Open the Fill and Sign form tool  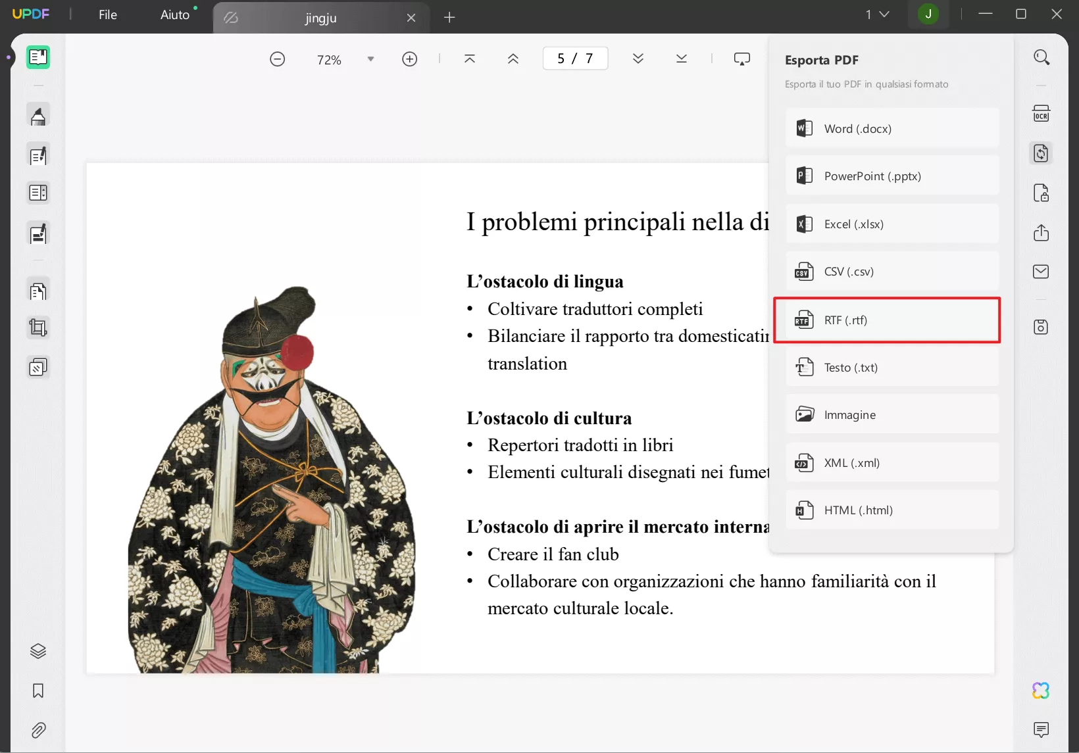38,233
